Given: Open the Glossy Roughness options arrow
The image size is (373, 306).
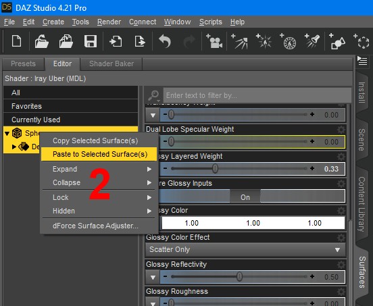Looking at the screenshot, I should pos(153,303).
